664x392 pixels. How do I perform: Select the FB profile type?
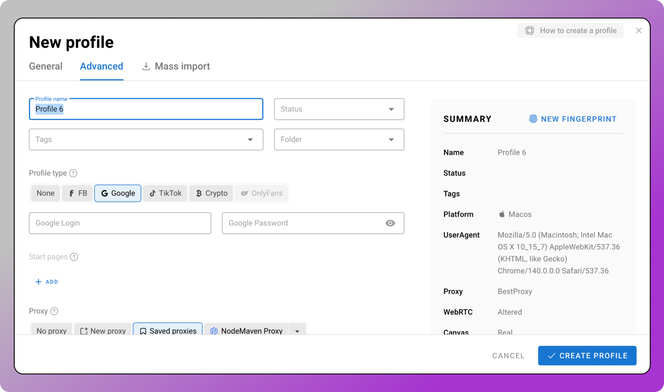[77, 193]
